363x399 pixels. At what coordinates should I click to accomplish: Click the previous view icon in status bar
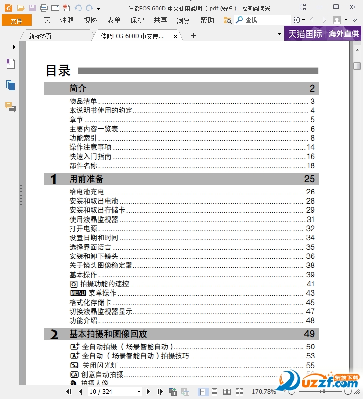coord(173,392)
